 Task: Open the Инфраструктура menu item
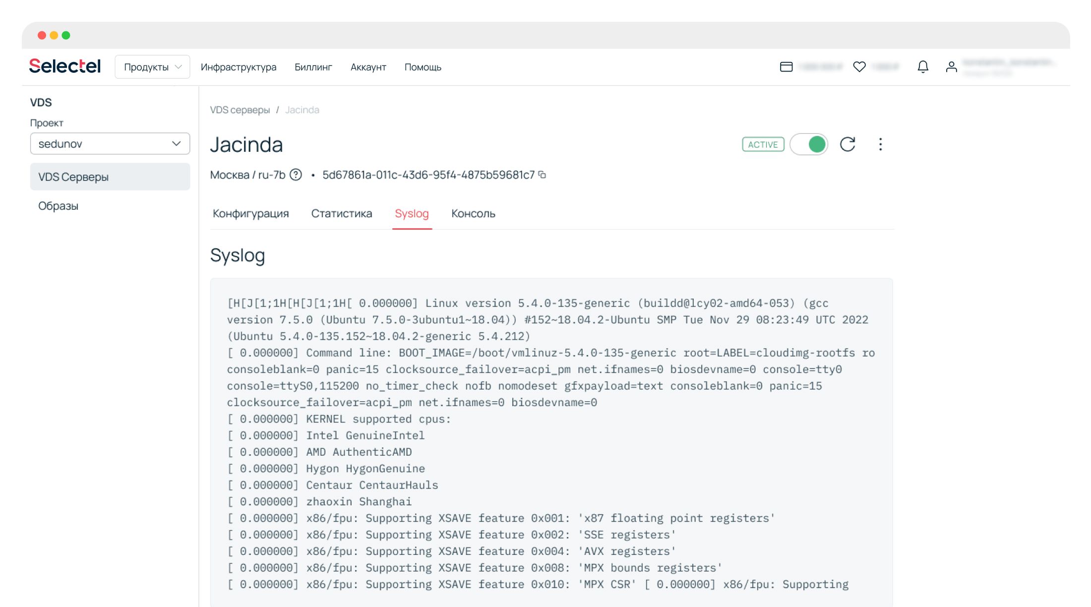click(239, 67)
